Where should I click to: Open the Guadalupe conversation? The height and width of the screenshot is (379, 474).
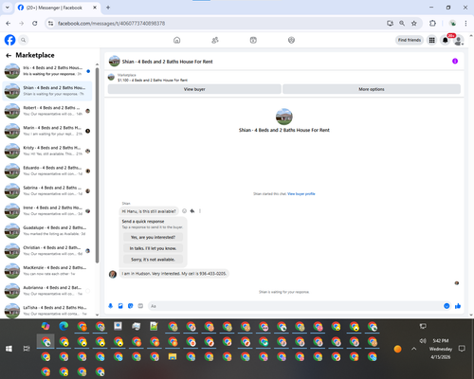coord(47,231)
